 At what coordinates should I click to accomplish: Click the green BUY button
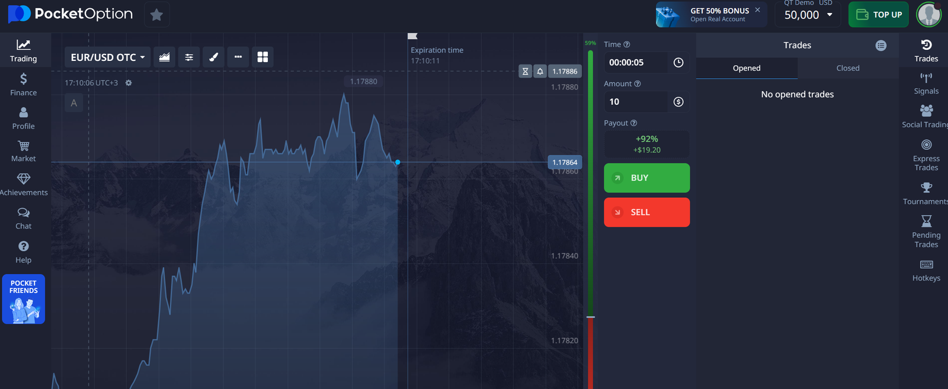pos(646,178)
